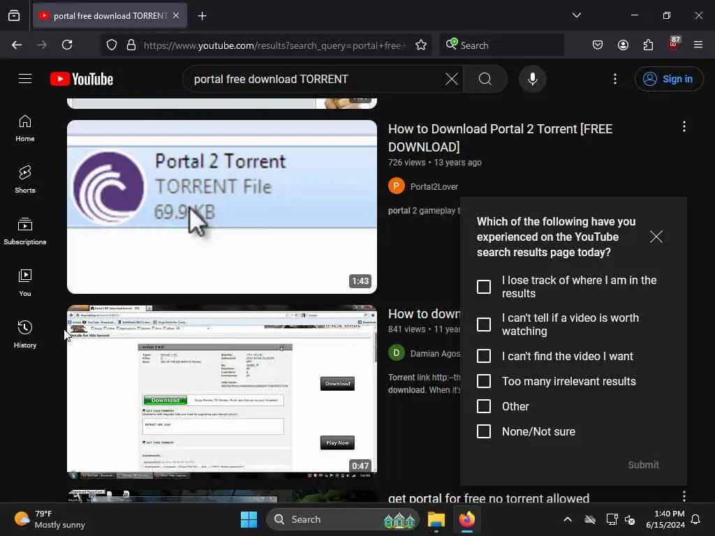Reload the page
Image resolution: width=715 pixels, height=536 pixels.
67,45
